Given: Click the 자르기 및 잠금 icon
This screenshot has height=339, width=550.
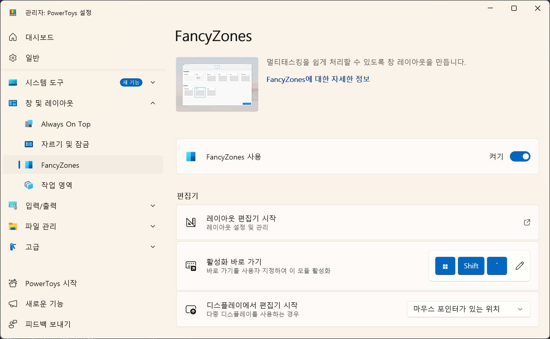Looking at the screenshot, I should click(x=29, y=144).
